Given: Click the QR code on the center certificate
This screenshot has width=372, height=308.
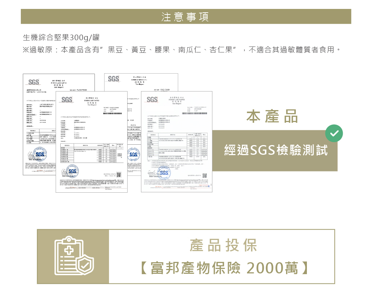Looking at the screenshot, I should [119, 175].
